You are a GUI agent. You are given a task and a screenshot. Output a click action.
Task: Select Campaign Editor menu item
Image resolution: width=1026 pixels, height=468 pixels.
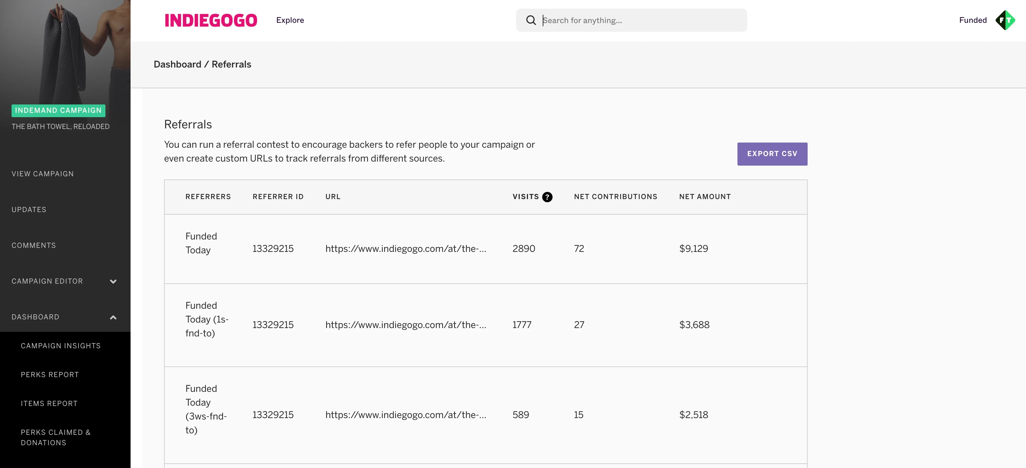[x=47, y=281]
